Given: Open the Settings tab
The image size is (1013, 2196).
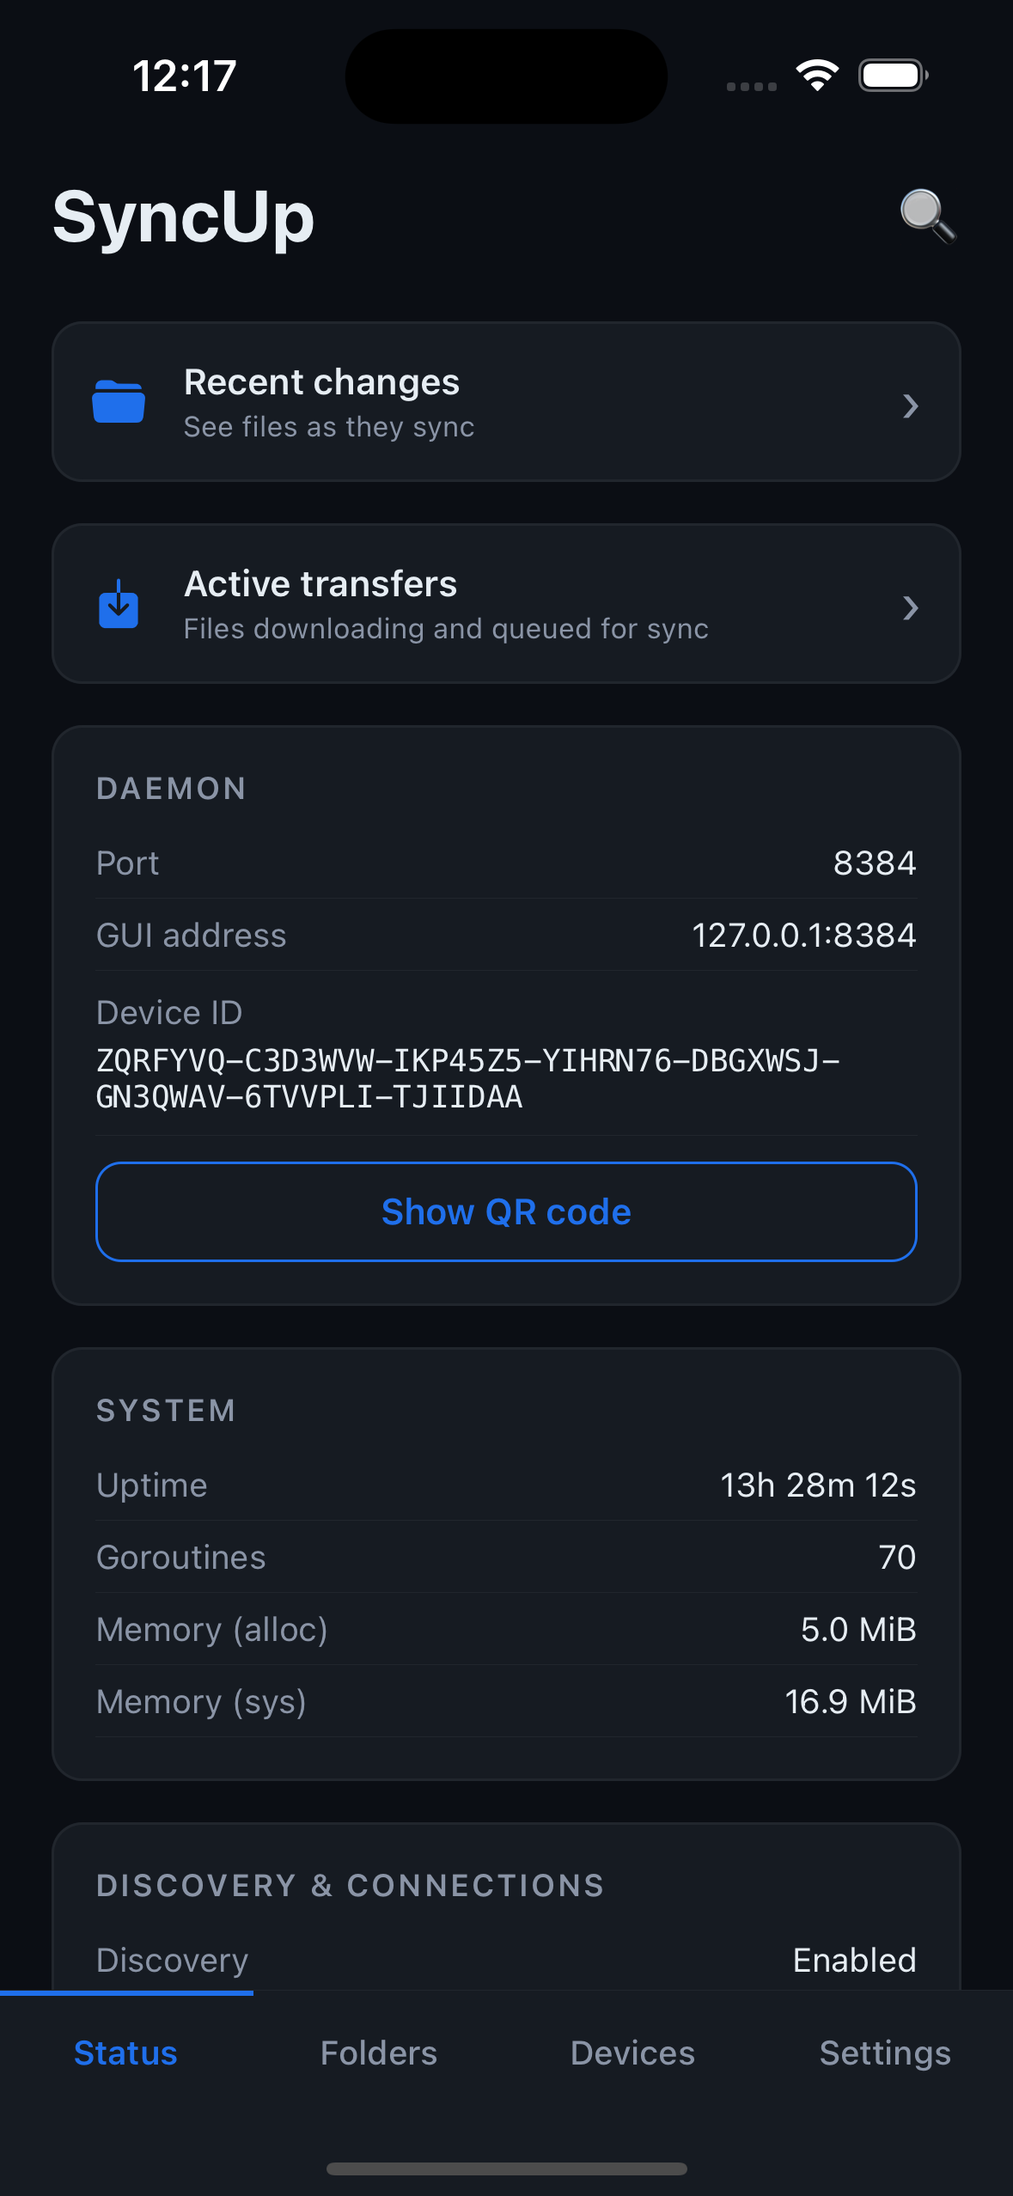Looking at the screenshot, I should (885, 2053).
